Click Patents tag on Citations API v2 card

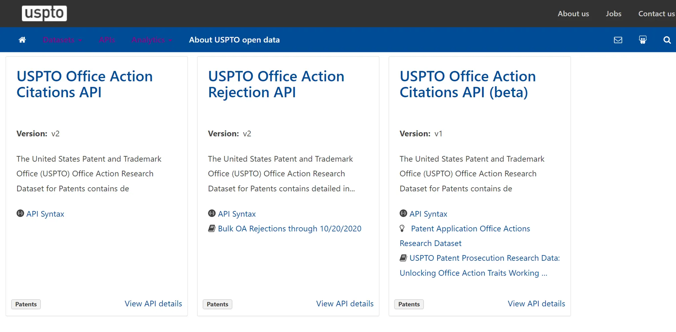tap(26, 304)
